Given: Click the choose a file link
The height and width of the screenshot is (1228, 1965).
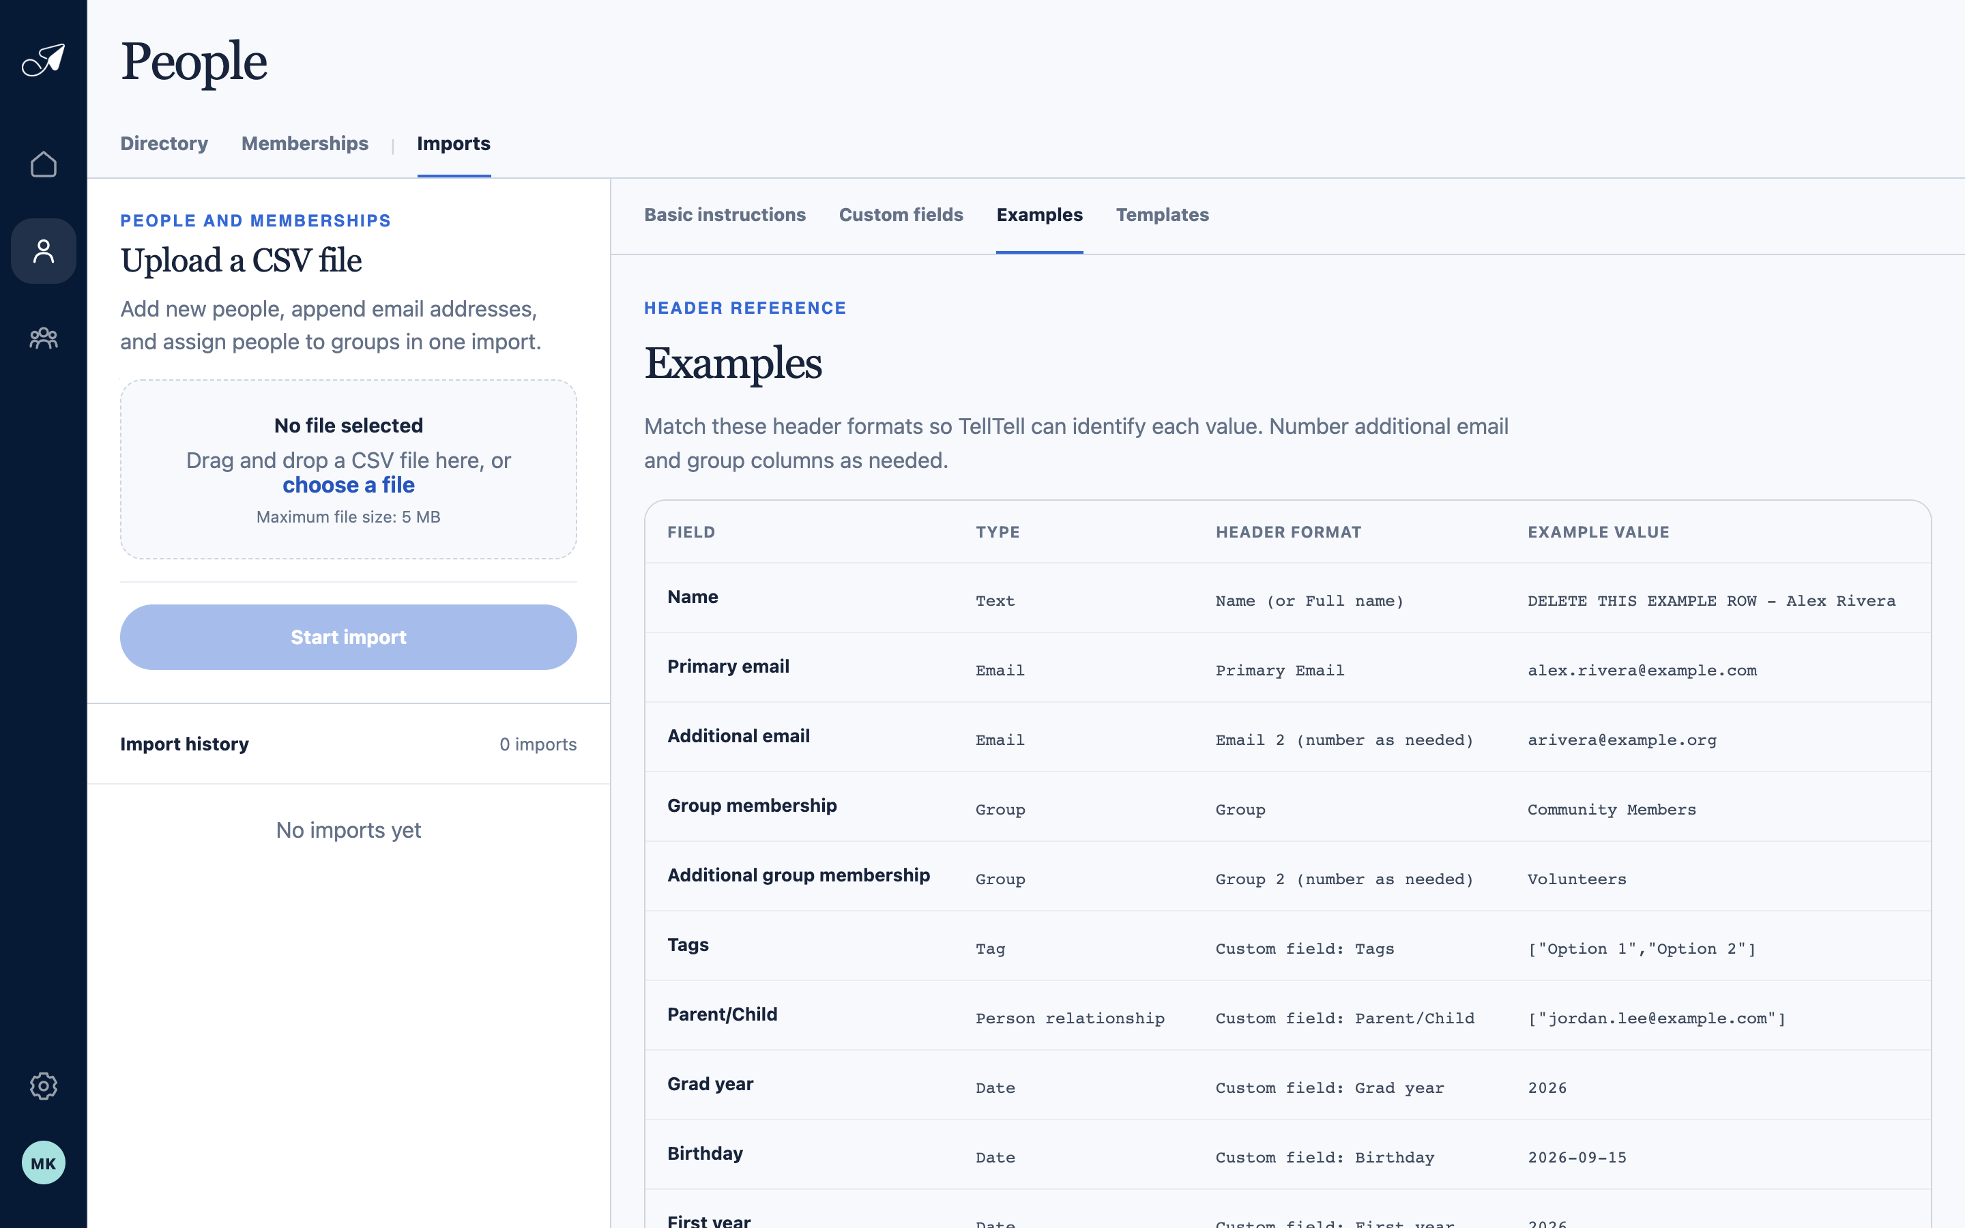Looking at the screenshot, I should click(x=349, y=485).
